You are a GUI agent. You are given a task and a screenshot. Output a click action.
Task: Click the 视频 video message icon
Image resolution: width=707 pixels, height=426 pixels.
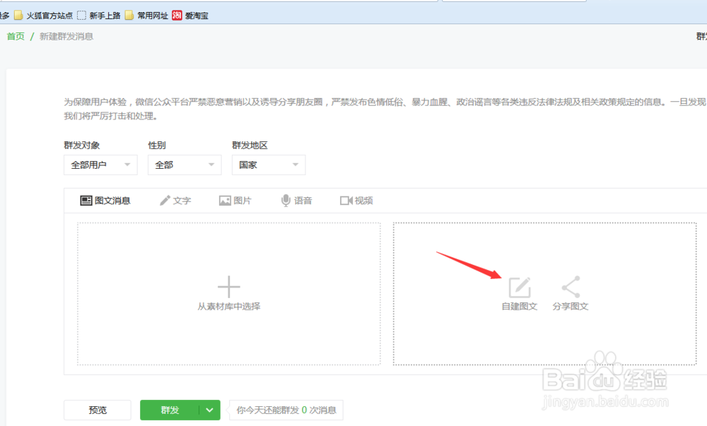coord(356,200)
